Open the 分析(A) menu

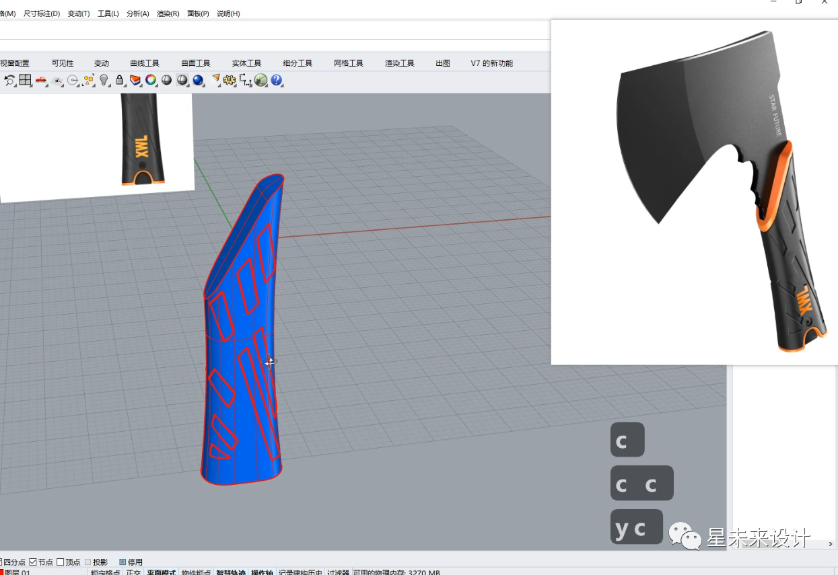tap(138, 13)
